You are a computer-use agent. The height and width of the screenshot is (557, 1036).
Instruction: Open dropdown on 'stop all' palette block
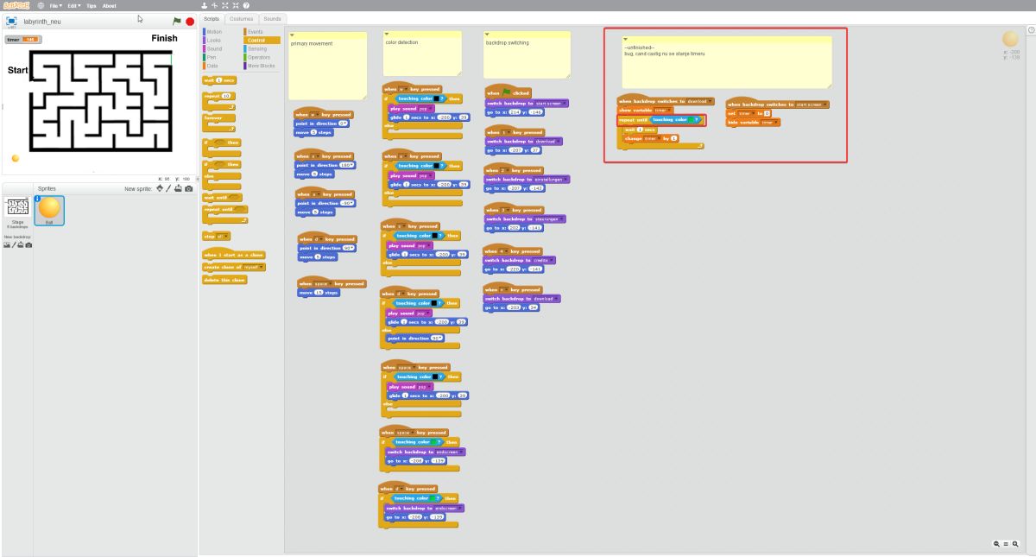tap(221, 236)
